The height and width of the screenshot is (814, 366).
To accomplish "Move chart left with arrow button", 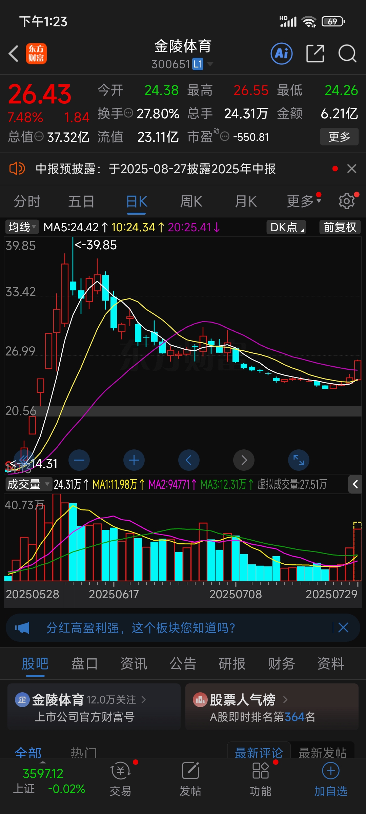I will click(189, 460).
